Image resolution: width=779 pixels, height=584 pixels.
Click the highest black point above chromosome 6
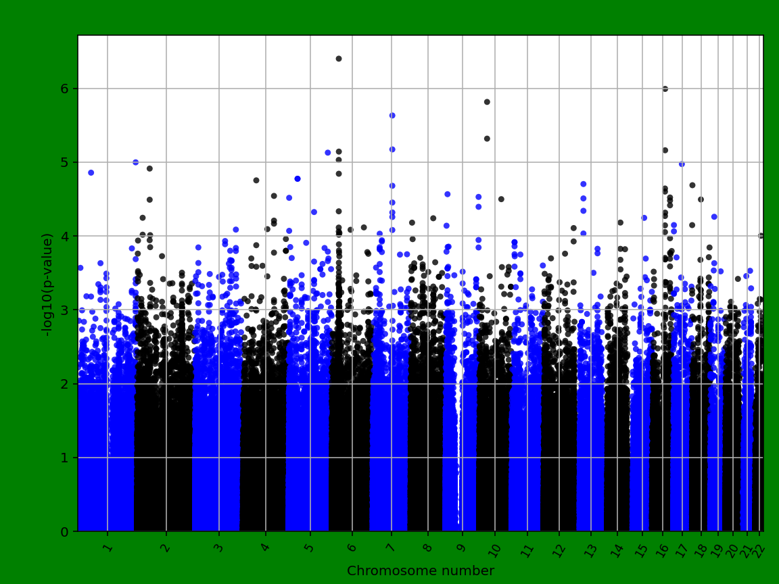point(338,58)
